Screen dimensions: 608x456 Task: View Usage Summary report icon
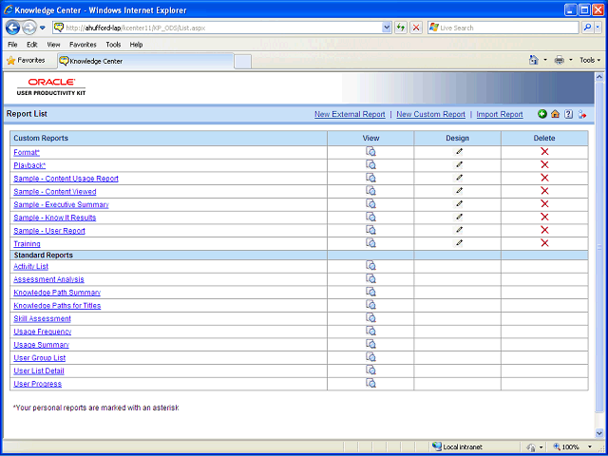[x=370, y=344]
